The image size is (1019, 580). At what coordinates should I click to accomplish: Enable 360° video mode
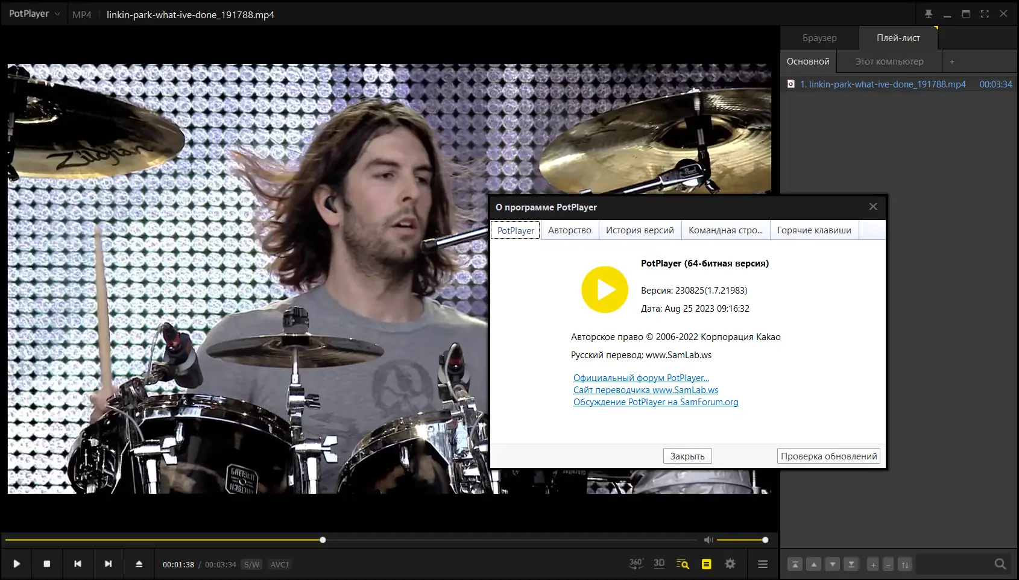tap(636, 564)
